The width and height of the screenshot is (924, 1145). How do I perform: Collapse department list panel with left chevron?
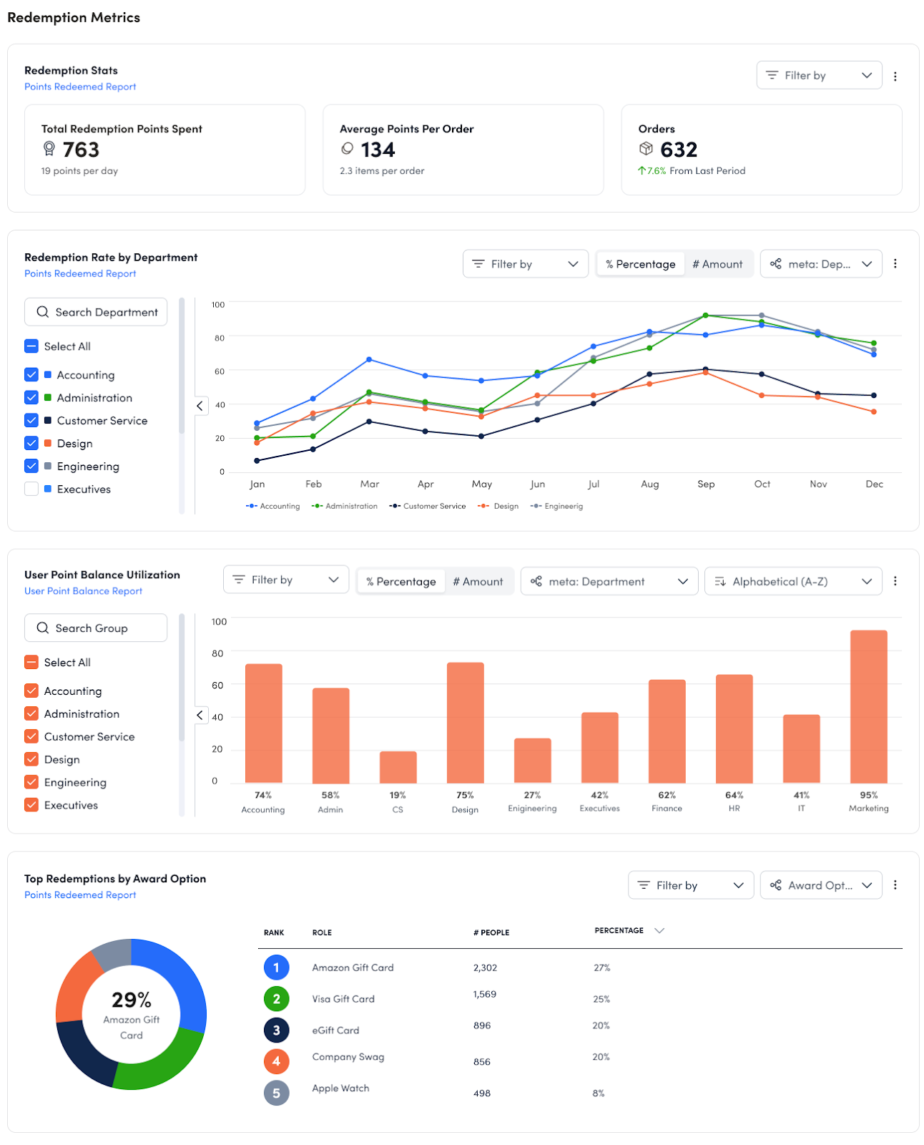pyautogui.click(x=200, y=406)
